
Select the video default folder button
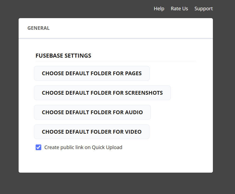(92, 132)
